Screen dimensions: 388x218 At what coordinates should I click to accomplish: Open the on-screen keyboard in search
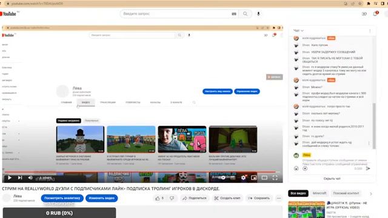click(x=234, y=14)
